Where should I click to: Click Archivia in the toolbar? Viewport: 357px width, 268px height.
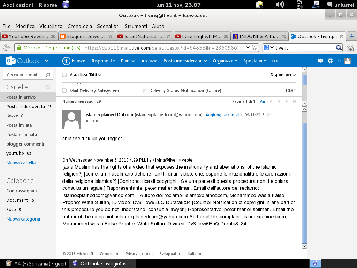click(x=149, y=61)
